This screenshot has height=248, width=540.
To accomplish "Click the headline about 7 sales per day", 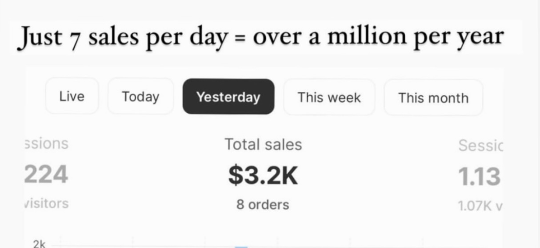I will [x=260, y=36].
